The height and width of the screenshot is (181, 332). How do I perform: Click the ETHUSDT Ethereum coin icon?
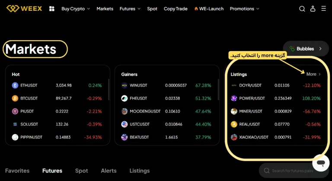(x=15, y=85)
